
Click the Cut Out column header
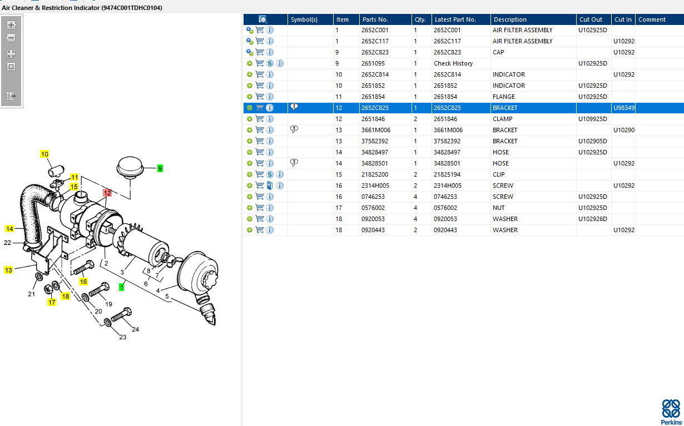[x=594, y=19]
